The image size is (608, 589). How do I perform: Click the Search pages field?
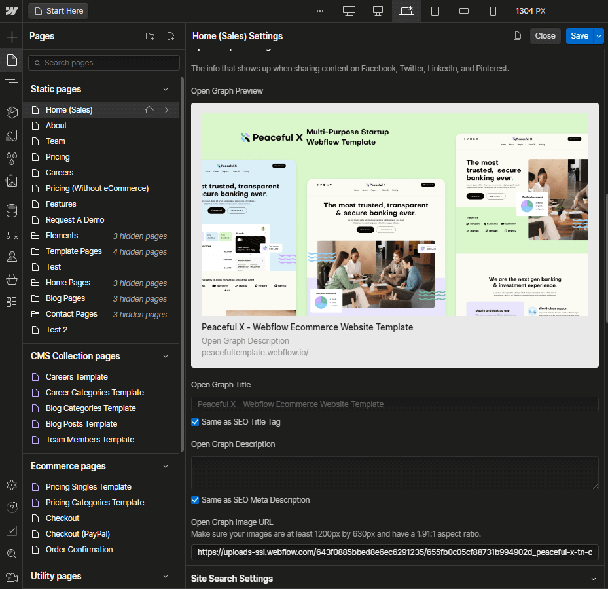click(x=103, y=62)
